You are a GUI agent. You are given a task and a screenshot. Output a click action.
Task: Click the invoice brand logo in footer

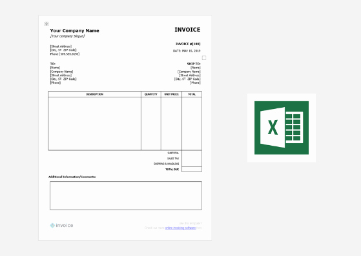coord(61,226)
